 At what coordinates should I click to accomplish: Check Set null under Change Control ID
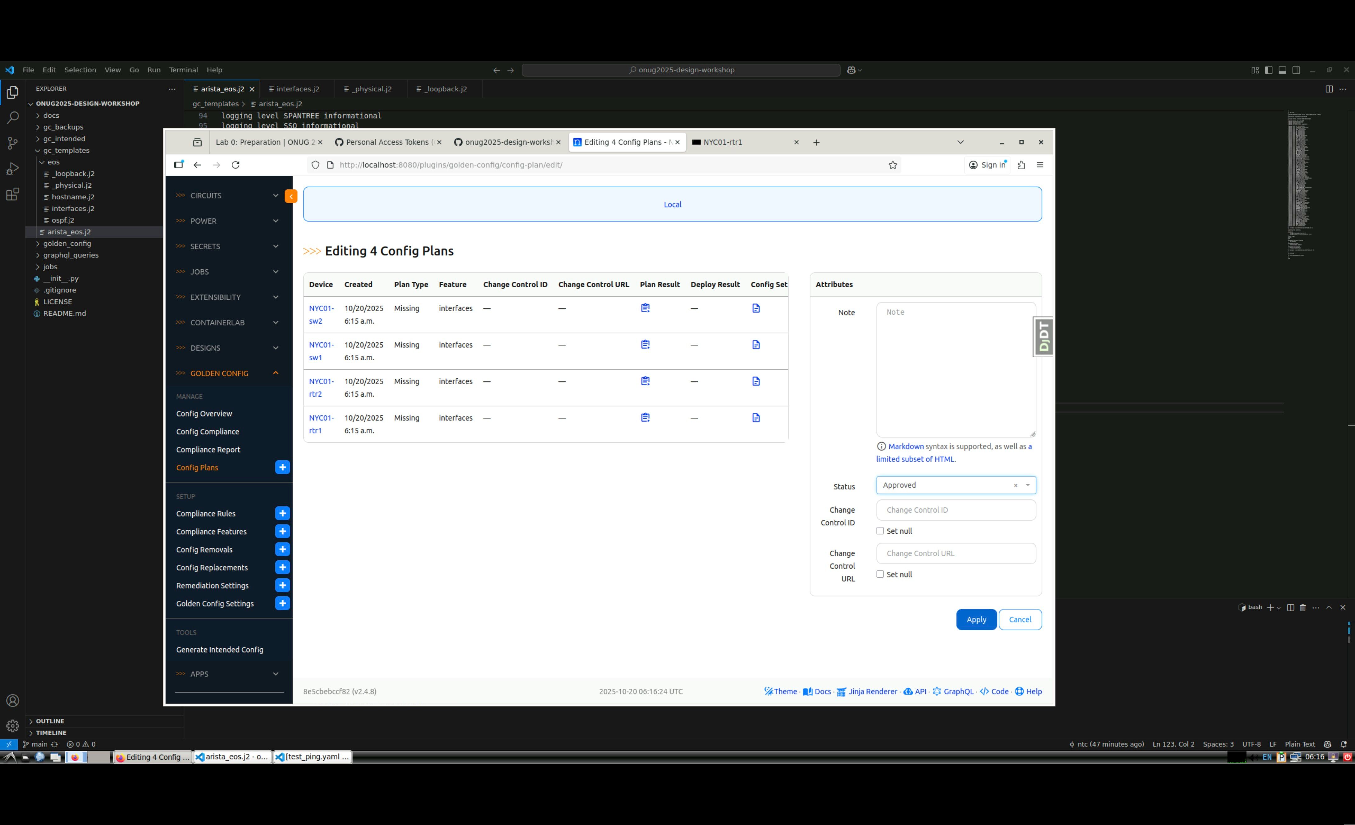880,531
